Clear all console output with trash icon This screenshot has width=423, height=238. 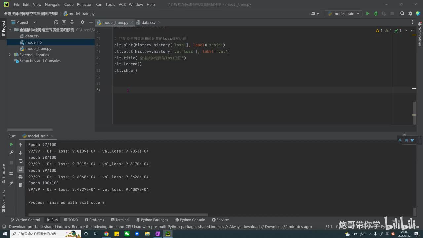[x=20, y=185]
